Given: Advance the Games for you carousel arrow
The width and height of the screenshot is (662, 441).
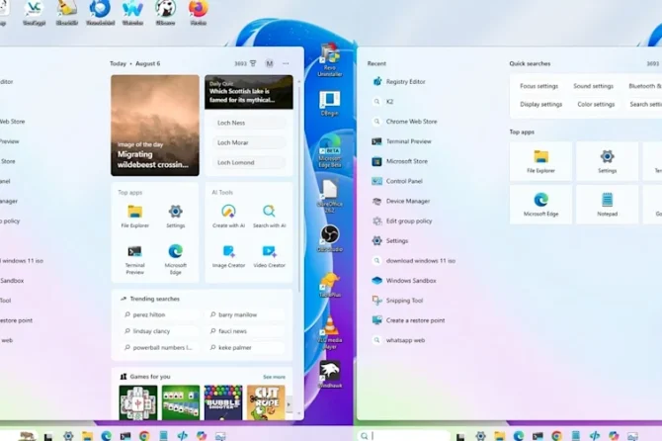Looking at the screenshot, I should 290,404.
